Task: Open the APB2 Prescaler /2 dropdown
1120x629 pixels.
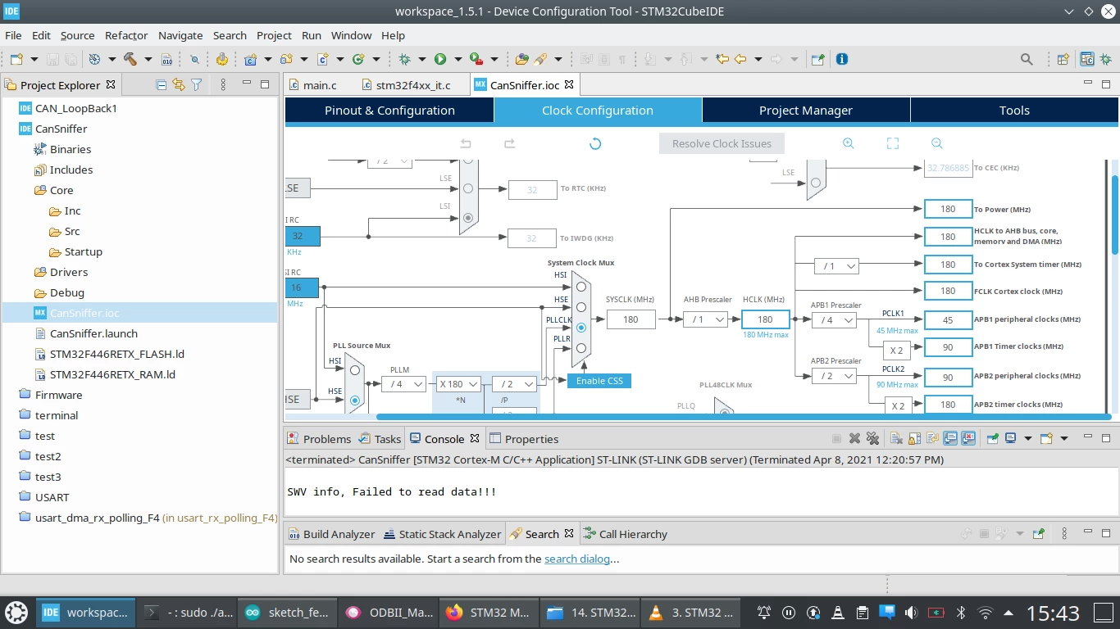Action: pos(834,376)
